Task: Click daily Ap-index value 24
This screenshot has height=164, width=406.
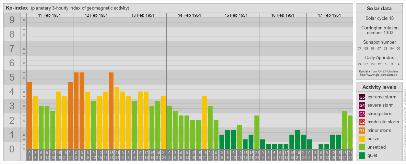Action: (x=359, y=64)
